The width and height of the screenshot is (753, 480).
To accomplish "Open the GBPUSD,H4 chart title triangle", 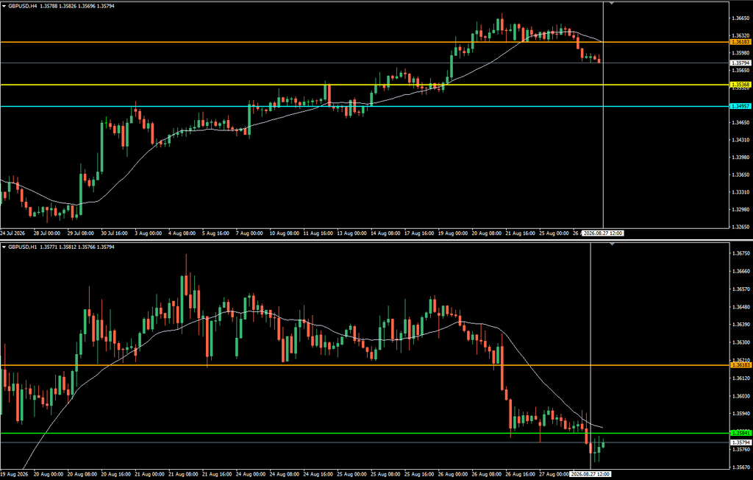I will 4,6.
